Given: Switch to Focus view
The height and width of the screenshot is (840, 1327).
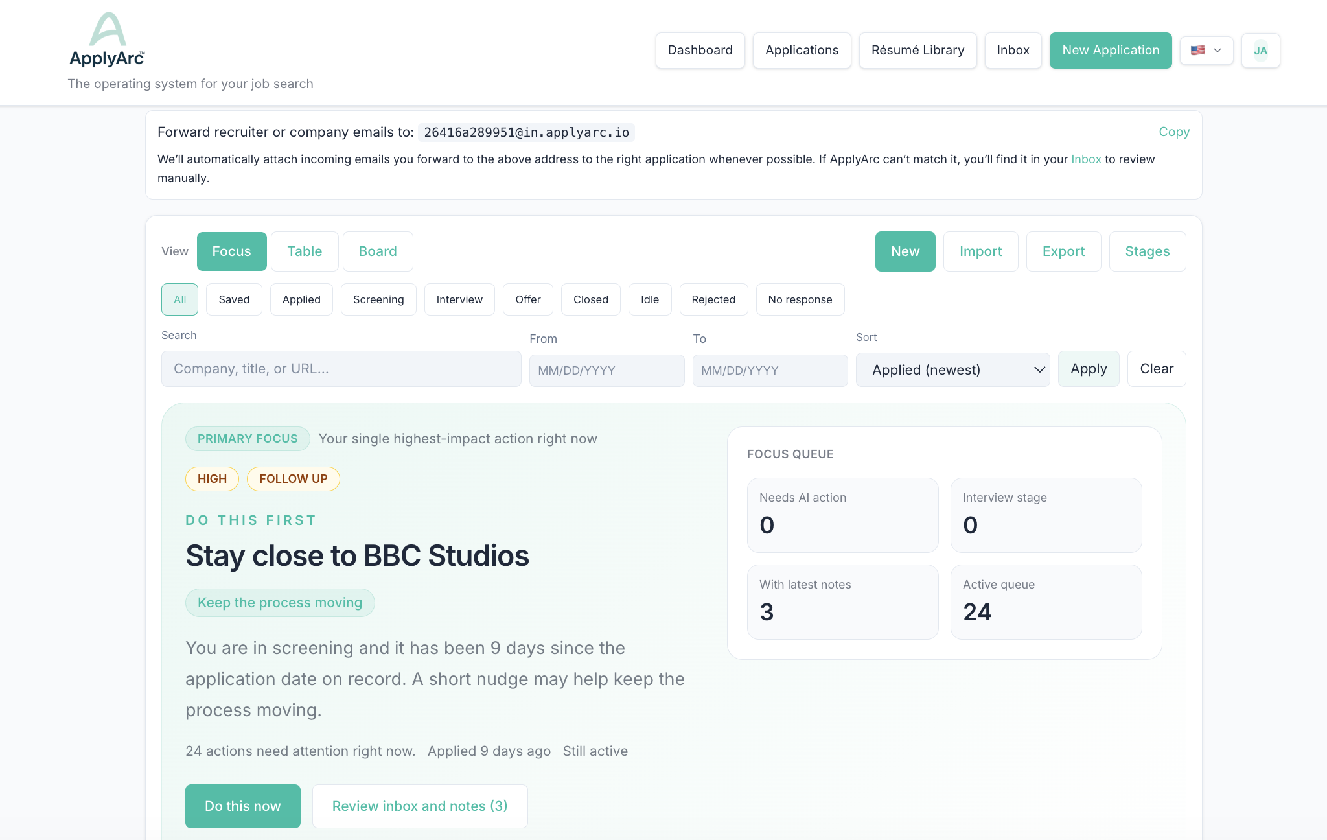Looking at the screenshot, I should pyautogui.click(x=231, y=251).
